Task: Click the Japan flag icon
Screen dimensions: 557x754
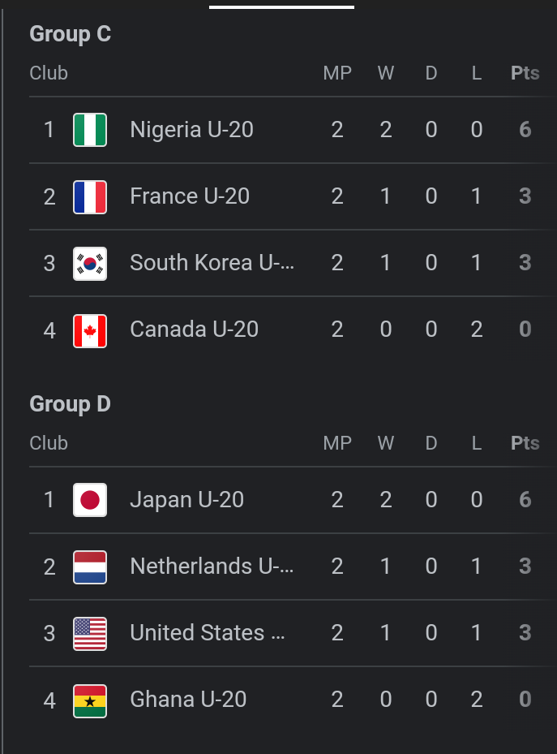Action: 90,500
